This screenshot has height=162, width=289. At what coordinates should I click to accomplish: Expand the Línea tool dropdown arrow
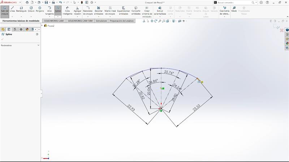12,17
